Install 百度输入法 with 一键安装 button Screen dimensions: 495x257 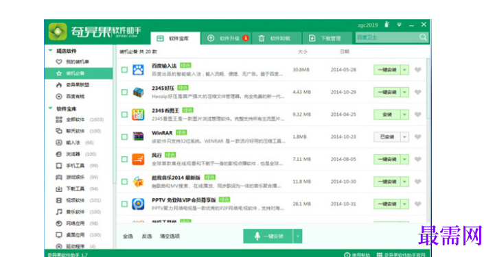click(x=387, y=70)
